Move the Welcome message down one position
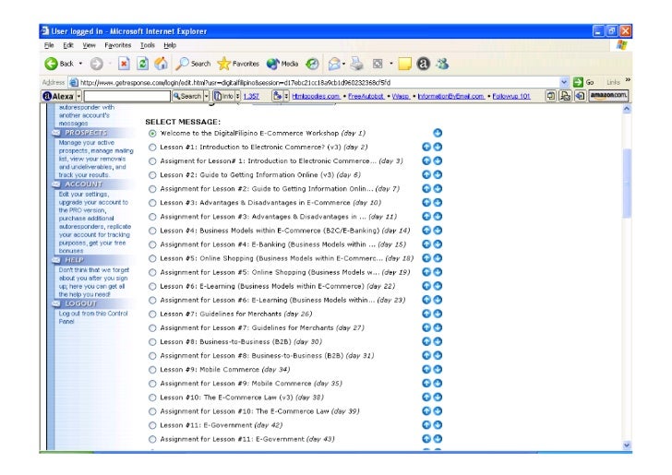Image resolution: width=672 pixels, height=475 pixels. tap(438, 133)
